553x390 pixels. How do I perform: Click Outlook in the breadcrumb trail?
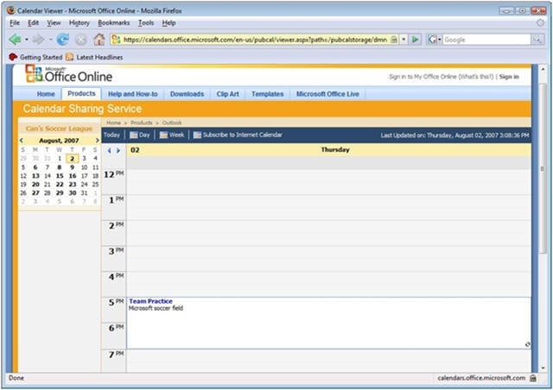[x=172, y=123]
